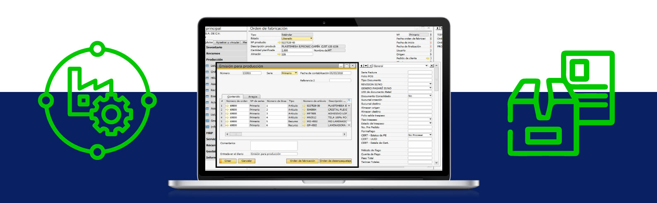The height and width of the screenshot is (203, 657).
Task: Click the horizontal scrollbar under the table
Action: tap(285, 134)
